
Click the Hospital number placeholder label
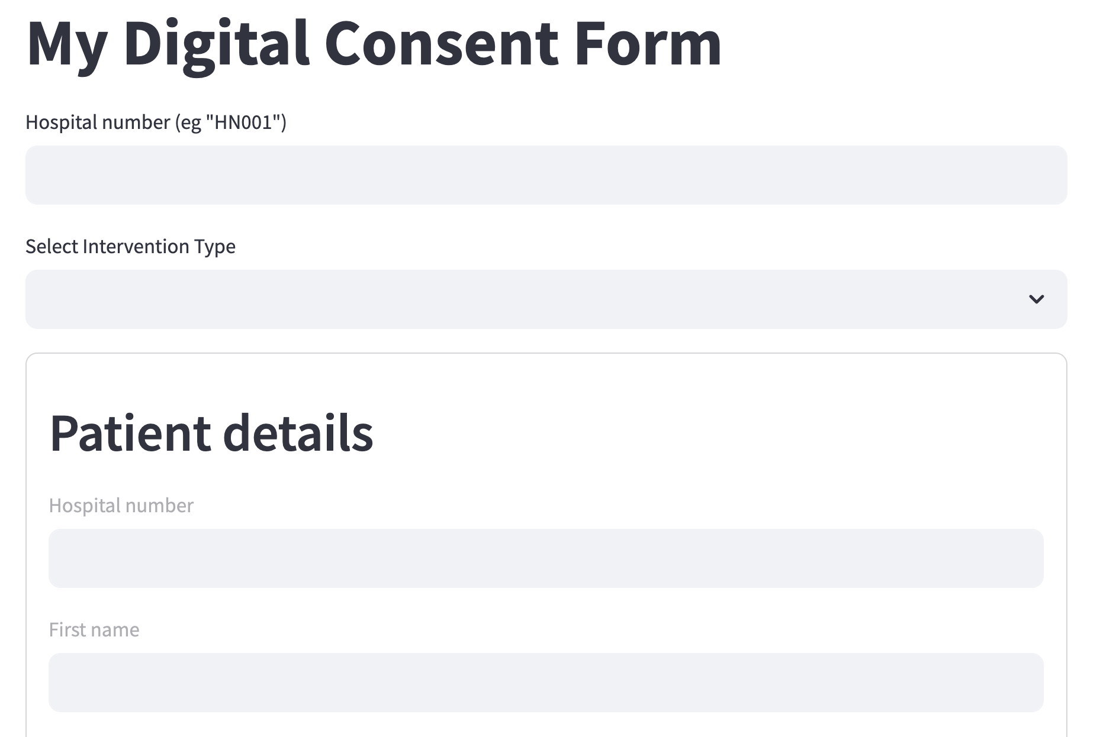pos(121,505)
